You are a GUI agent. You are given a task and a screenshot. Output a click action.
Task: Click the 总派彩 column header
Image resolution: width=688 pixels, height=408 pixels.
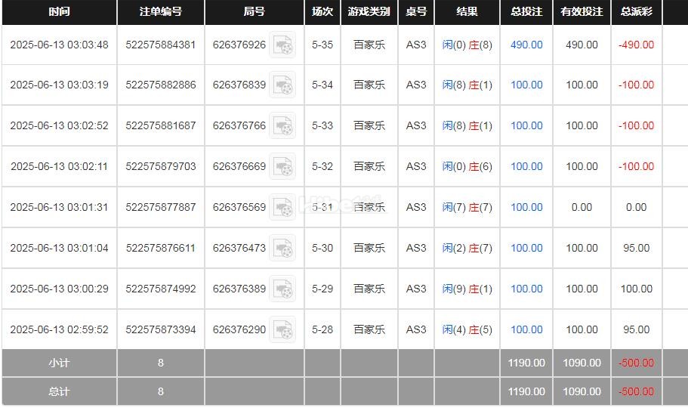[636, 12]
